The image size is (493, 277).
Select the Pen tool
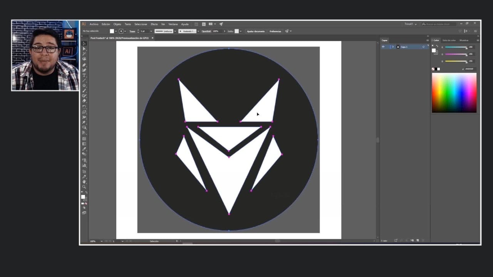[84, 65]
